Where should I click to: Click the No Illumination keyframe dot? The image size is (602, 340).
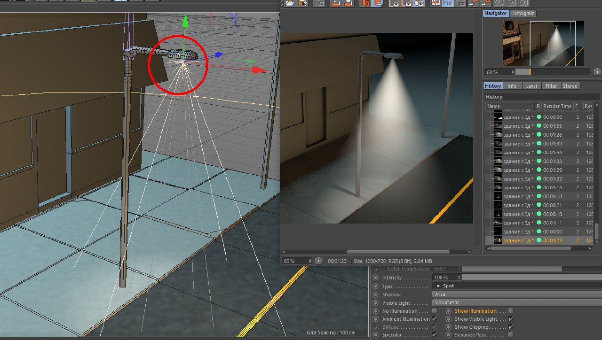(x=375, y=311)
